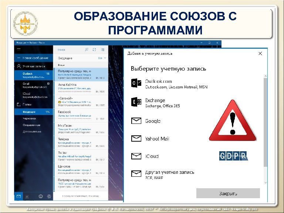
Task: Click the Закрыть button
Action: point(228,193)
